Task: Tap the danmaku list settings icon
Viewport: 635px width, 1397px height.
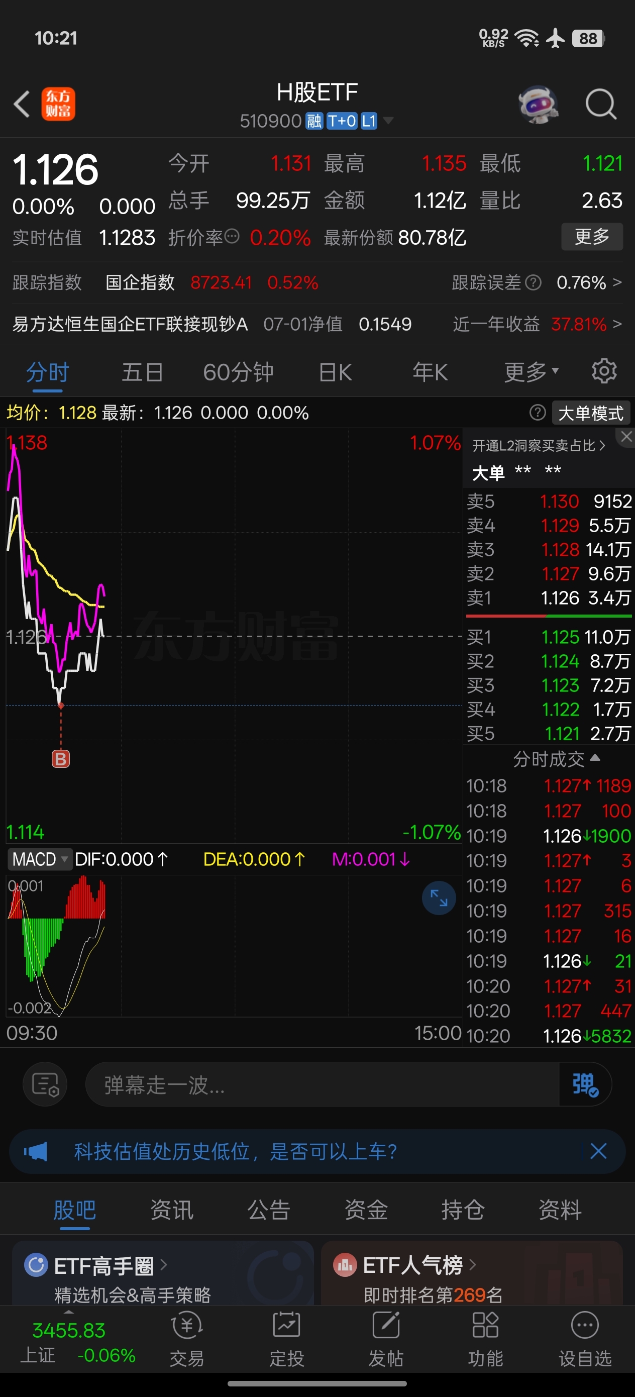Action: point(45,1085)
